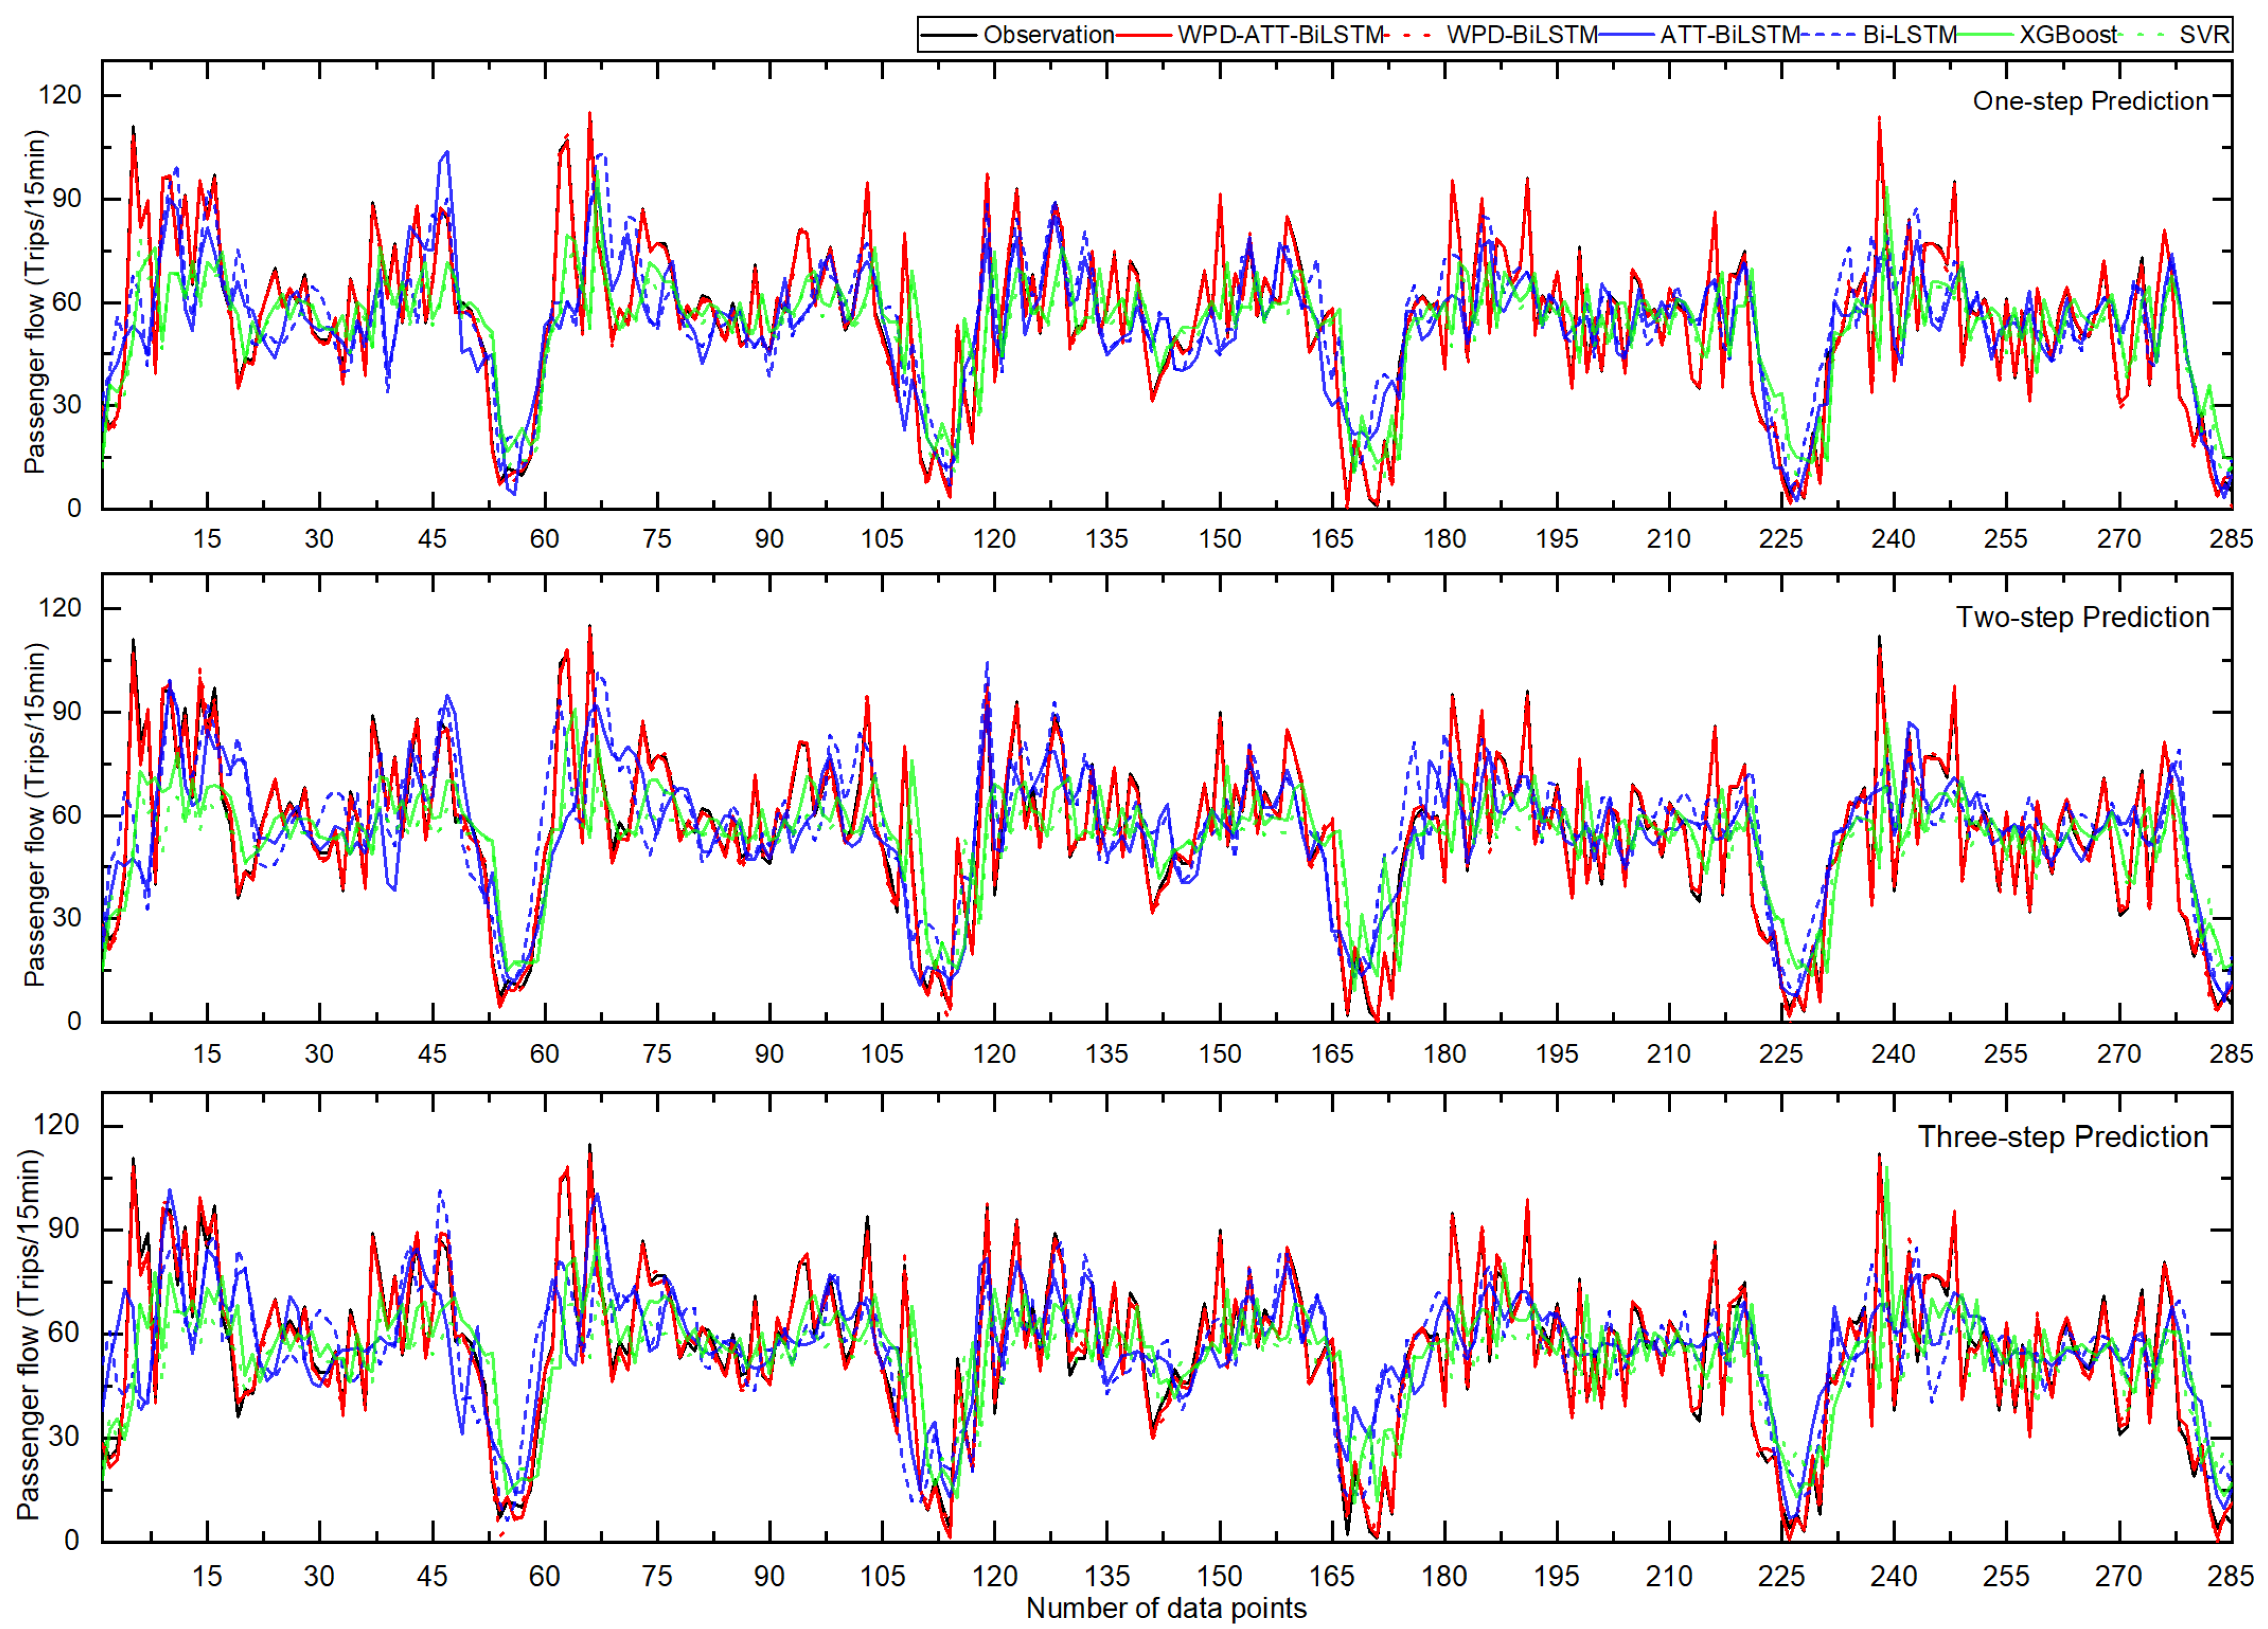Screen dimensions: 2268x1629
Task: Click y-axis tick 120 in Three-step Prediction panel
Action: click(x=56, y=1125)
